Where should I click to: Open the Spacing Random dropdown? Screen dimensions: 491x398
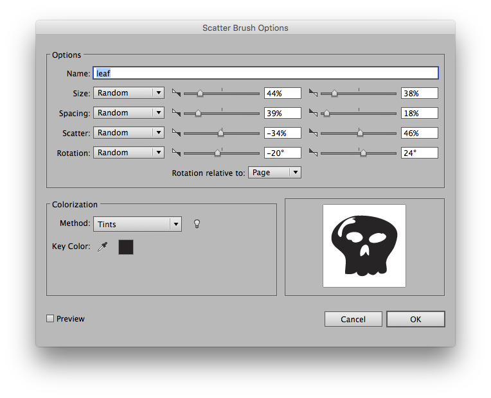point(129,113)
